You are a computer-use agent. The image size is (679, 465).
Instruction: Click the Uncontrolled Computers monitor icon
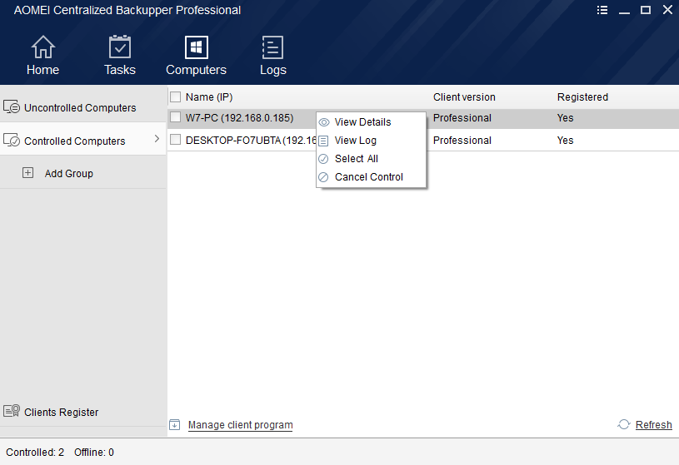(12, 106)
